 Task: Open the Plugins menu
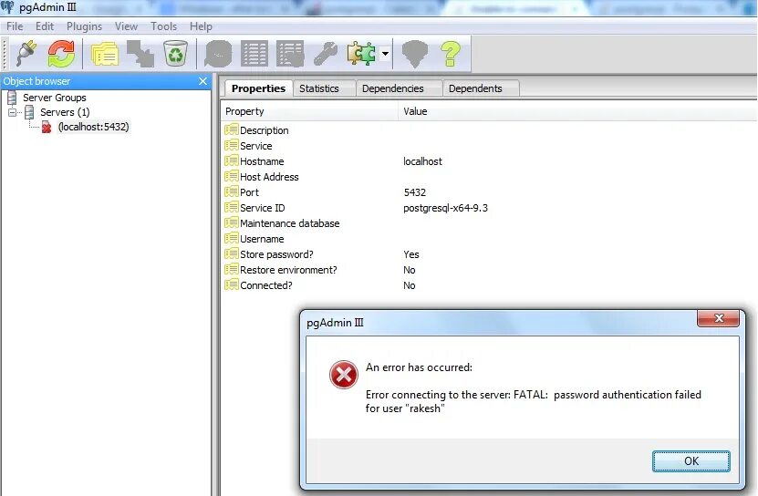click(84, 26)
